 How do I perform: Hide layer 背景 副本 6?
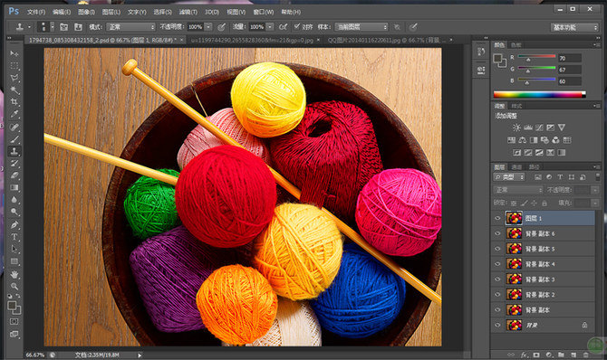coord(498,233)
